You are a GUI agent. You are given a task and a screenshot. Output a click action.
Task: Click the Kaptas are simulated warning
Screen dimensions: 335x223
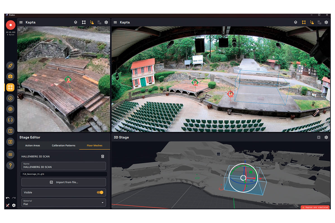(x=315, y=207)
